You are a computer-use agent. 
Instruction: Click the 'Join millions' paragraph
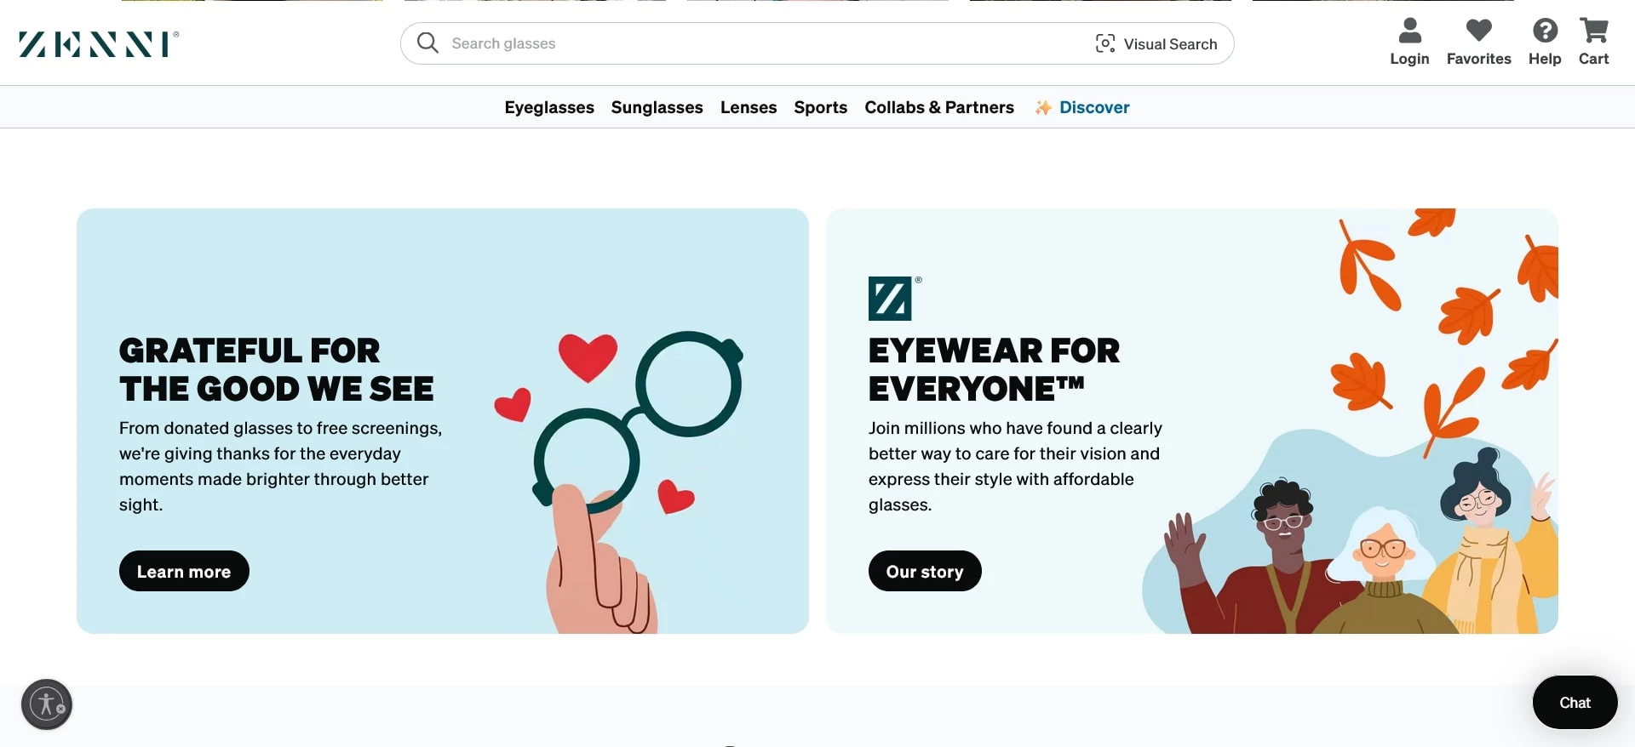[x=1015, y=466]
